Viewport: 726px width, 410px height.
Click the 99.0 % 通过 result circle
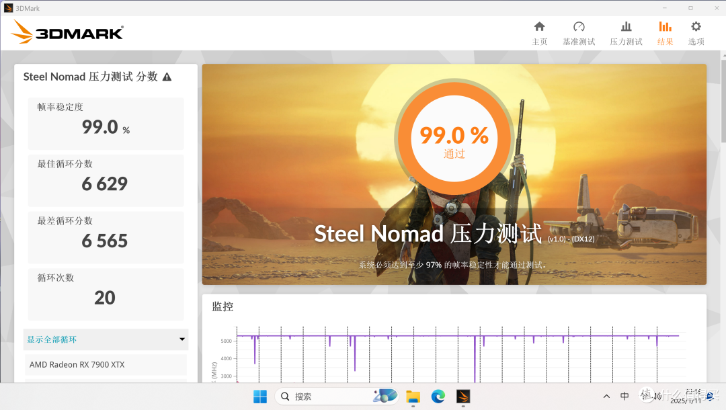click(x=454, y=138)
